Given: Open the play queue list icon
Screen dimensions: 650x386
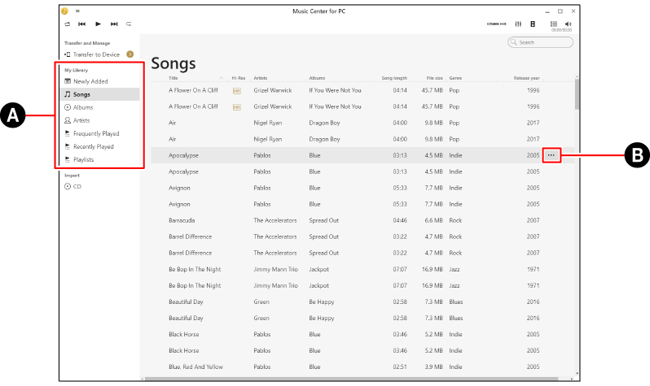Looking at the screenshot, I should pos(554,24).
